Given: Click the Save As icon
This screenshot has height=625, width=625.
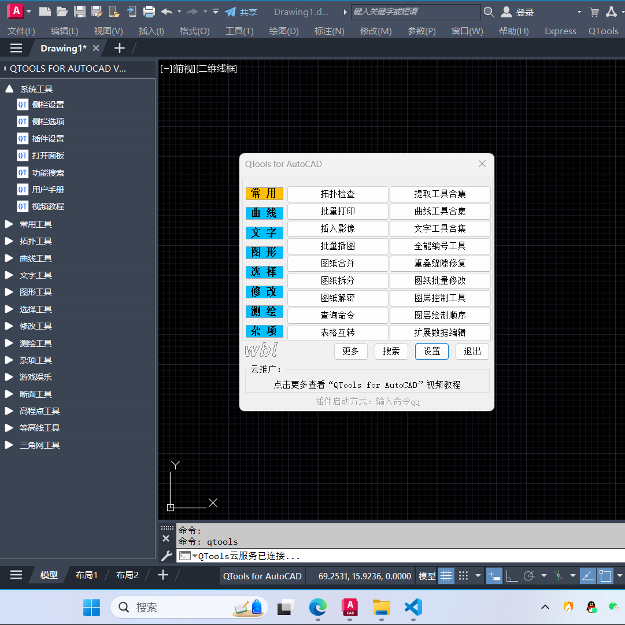Looking at the screenshot, I should (97, 12).
